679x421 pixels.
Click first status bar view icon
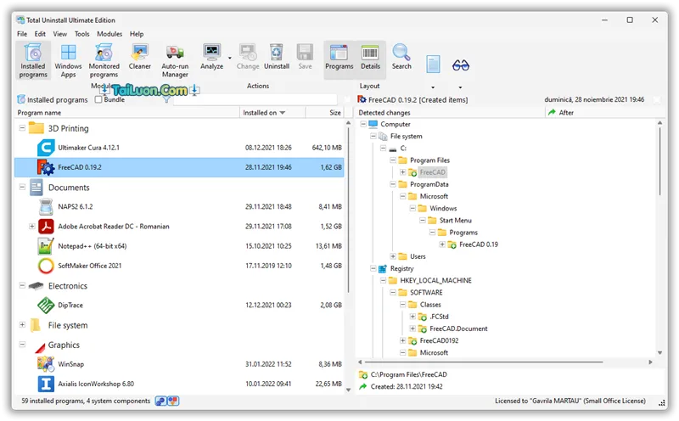[161, 401]
